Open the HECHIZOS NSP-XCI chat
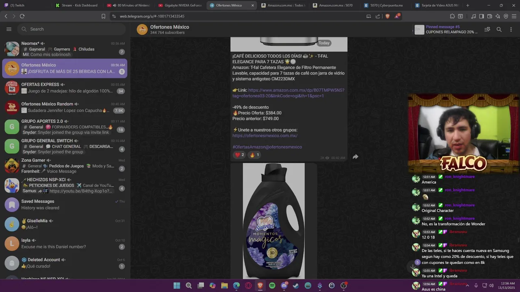The width and height of the screenshot is (520, 292). pyautogui.click(x=65, y=185)
